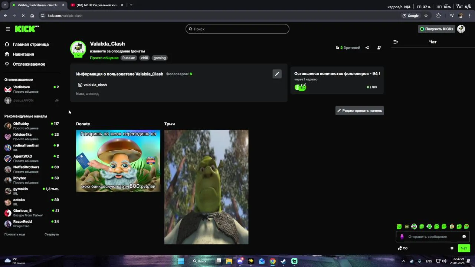Screen dimensions: 475x267
Task: Open a new browser tab
Action: point(131,5)
